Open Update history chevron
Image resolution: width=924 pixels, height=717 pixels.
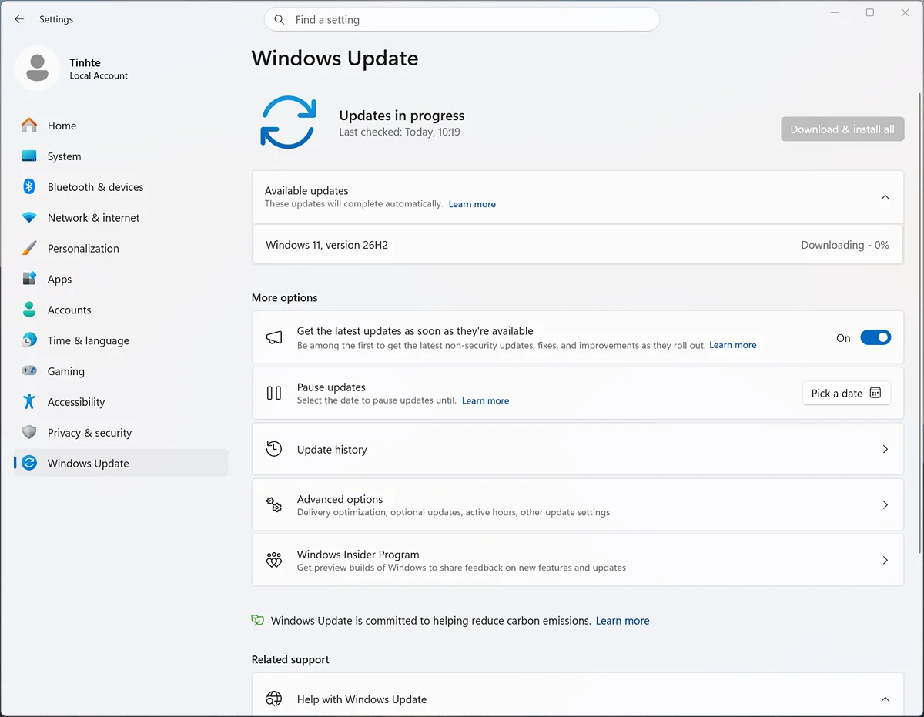pos(885,449)
